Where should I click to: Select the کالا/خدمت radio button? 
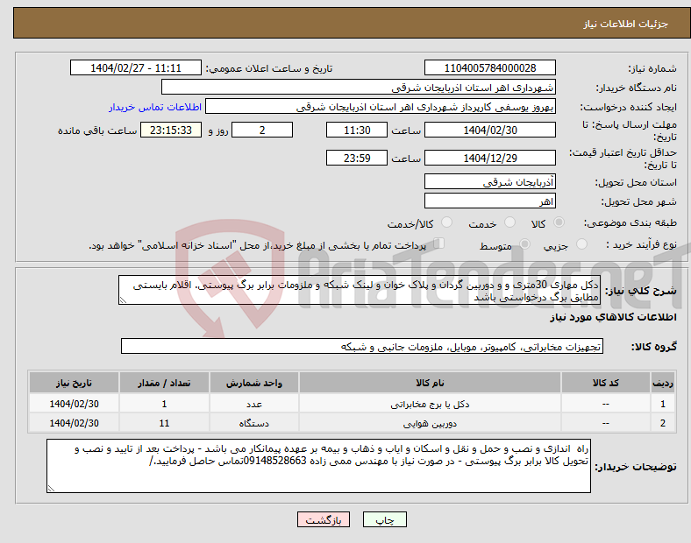[x=446, y=222]
